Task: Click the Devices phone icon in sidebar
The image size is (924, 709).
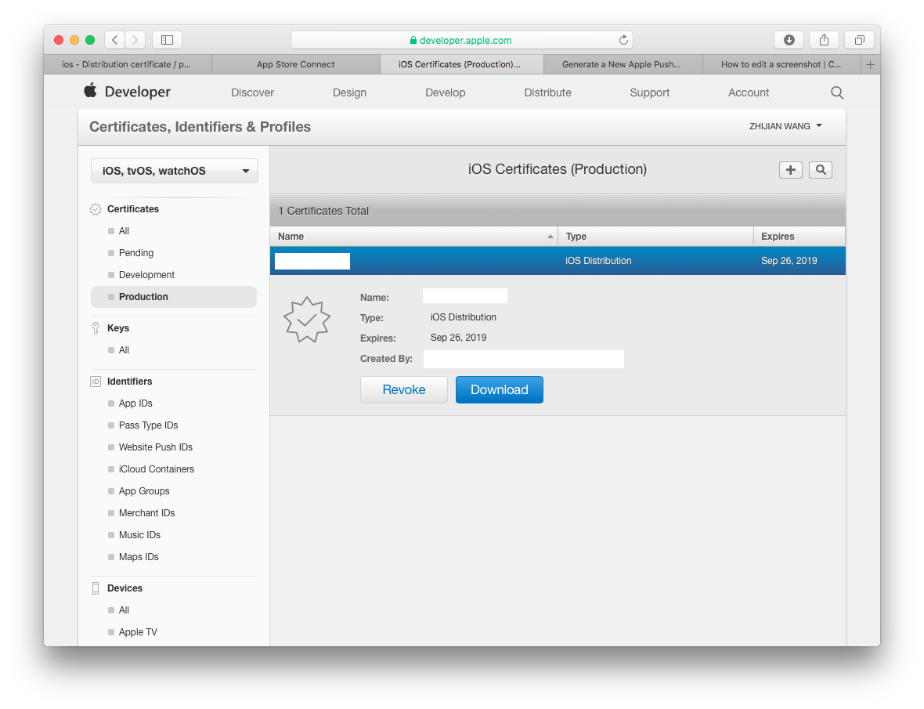Action: [x=96, y=588]
